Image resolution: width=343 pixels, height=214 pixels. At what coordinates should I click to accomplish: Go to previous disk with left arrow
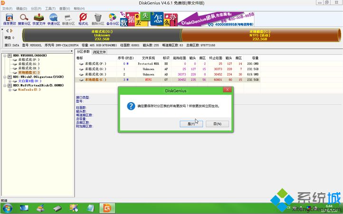pos(7,31)
